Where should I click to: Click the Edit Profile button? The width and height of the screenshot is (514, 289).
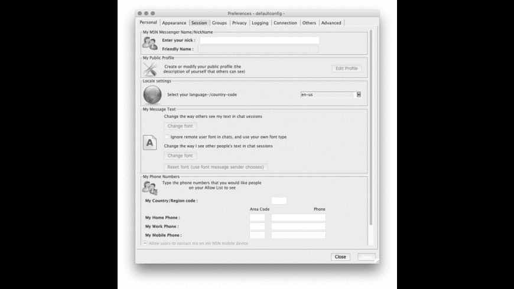click(346, 68)
